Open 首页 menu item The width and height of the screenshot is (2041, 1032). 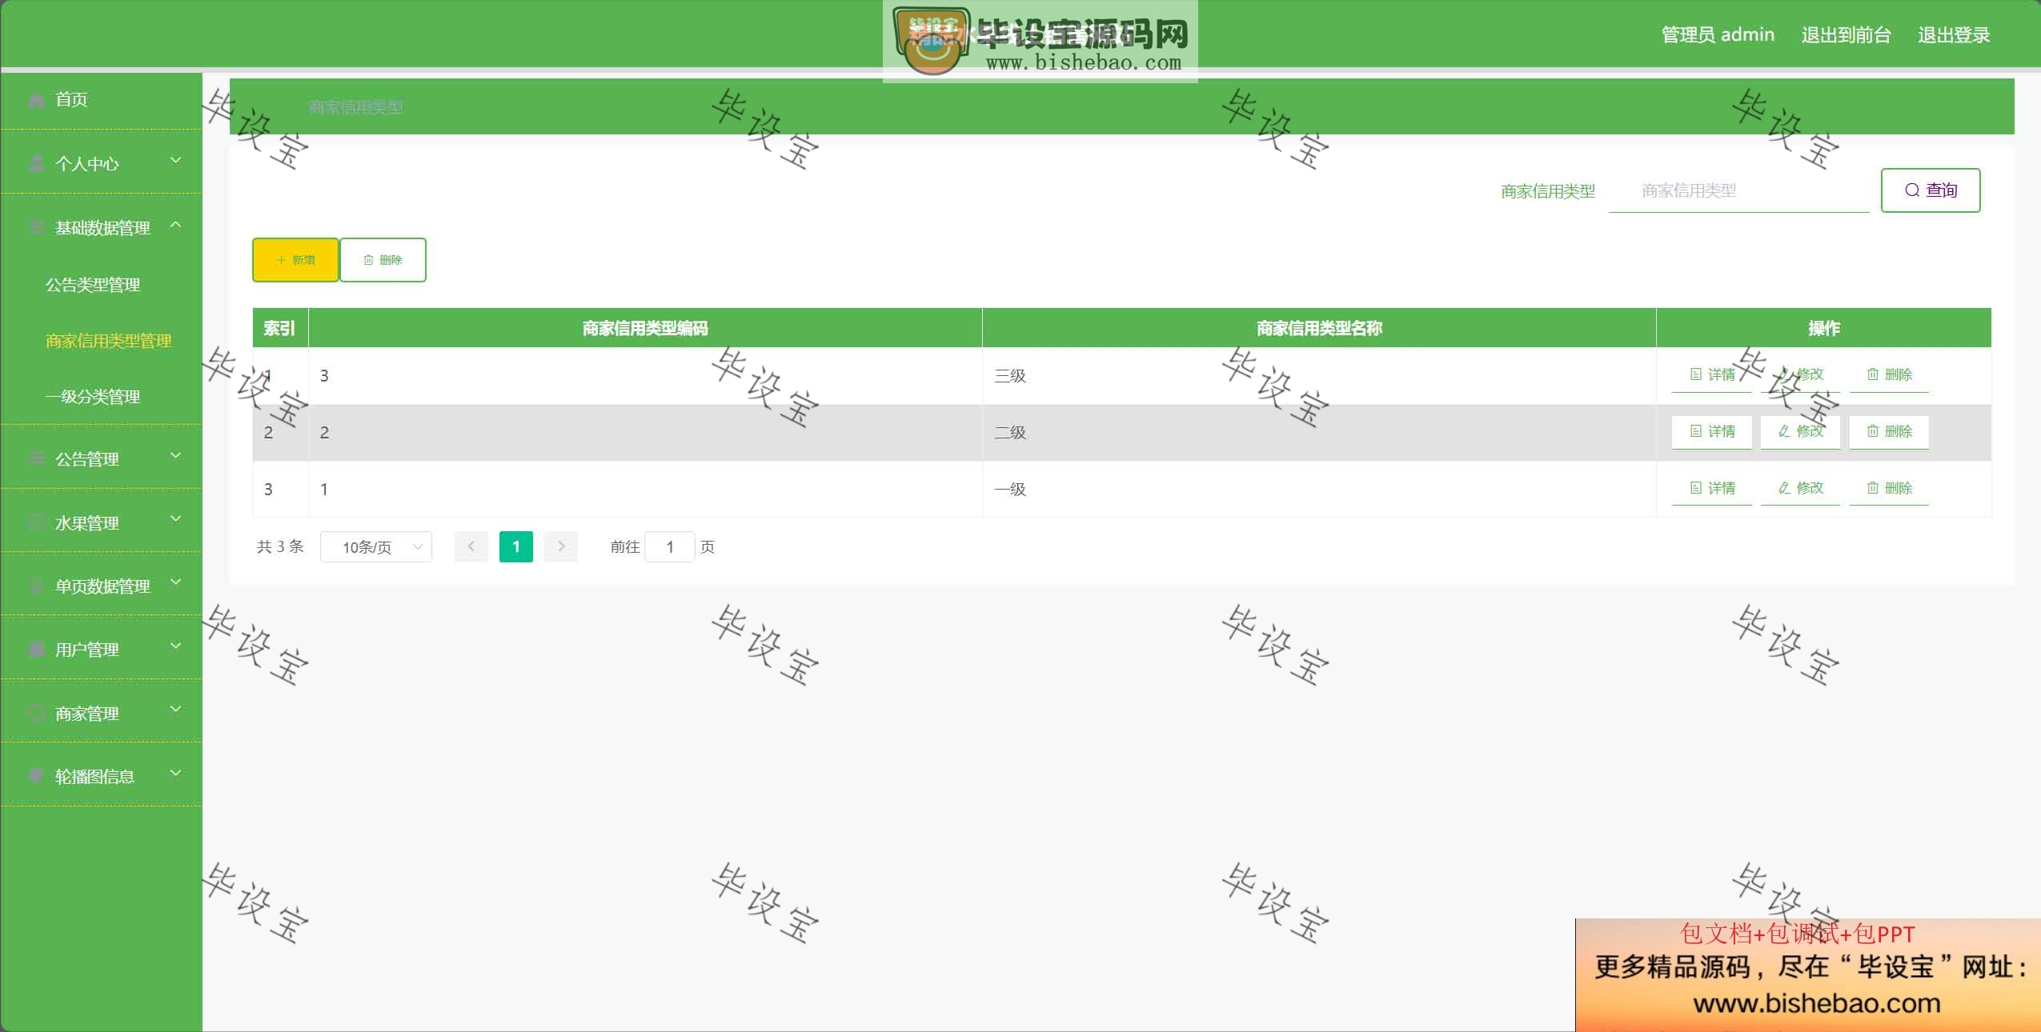101,100
